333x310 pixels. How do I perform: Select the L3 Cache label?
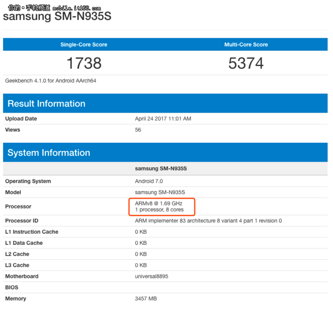pyautogui.click(x=17, y=265)
